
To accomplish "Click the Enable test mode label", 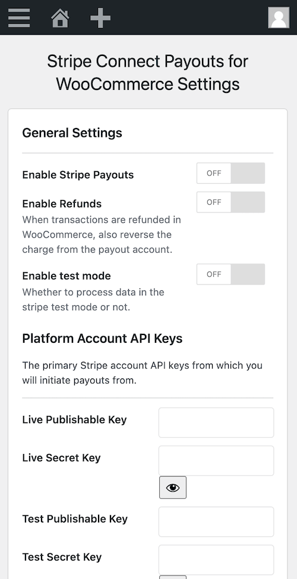I will pyautogui.click(x=67, y=276).
